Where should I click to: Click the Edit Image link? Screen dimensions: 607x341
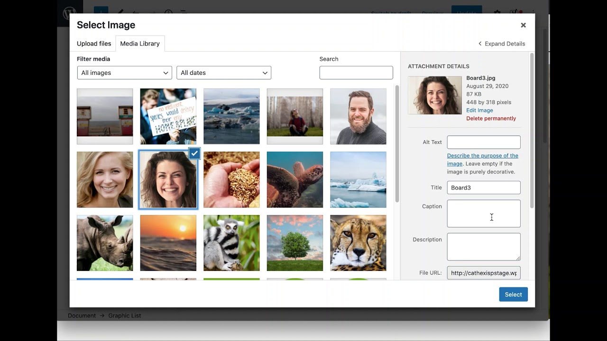click(479, 110)
